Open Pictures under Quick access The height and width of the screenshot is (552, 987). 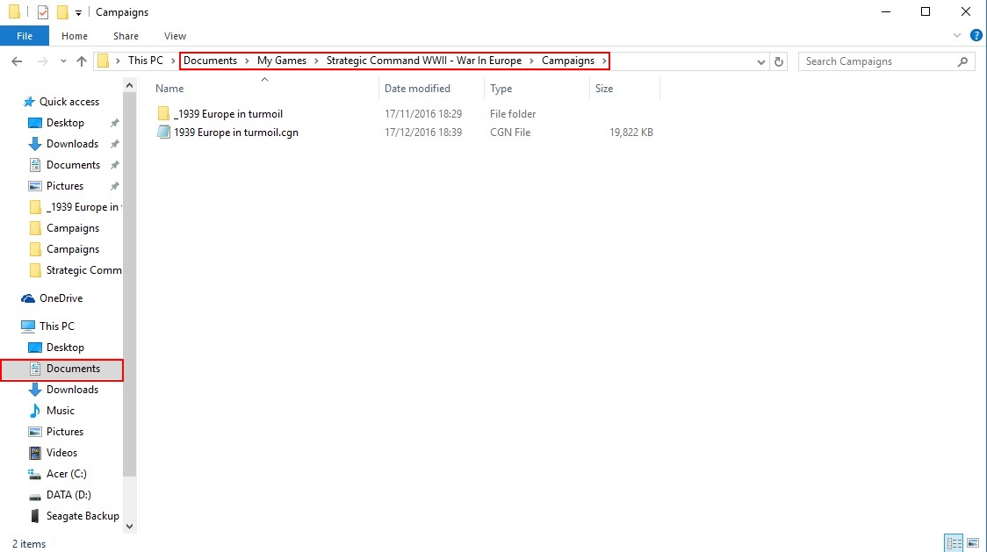65,186
